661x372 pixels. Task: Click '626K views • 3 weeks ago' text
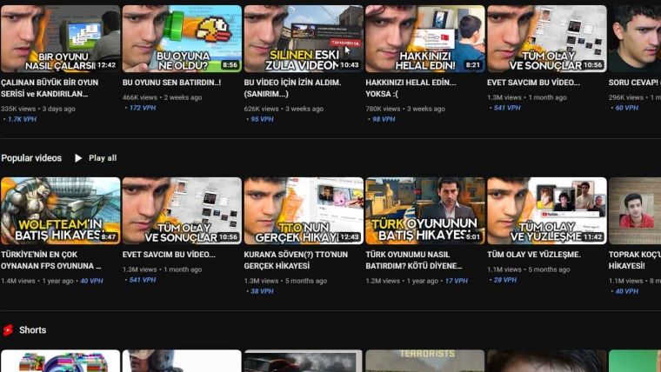point(284,109)
